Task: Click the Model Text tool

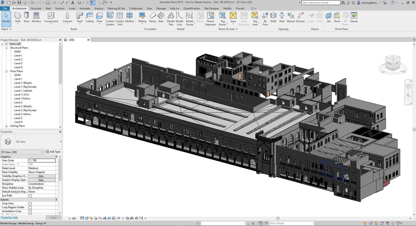Action: coord(171,19)
